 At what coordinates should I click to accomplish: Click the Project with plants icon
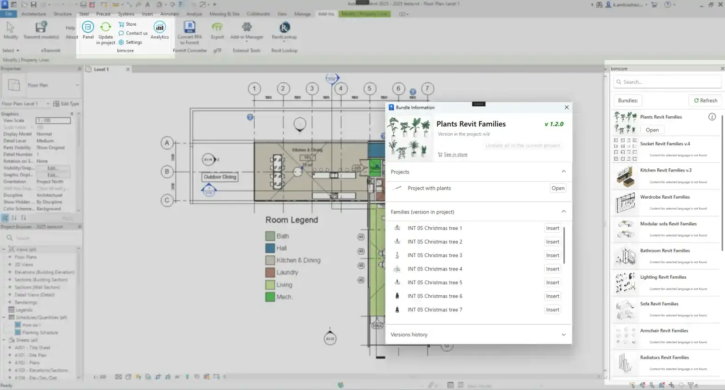tap(397, 188)
